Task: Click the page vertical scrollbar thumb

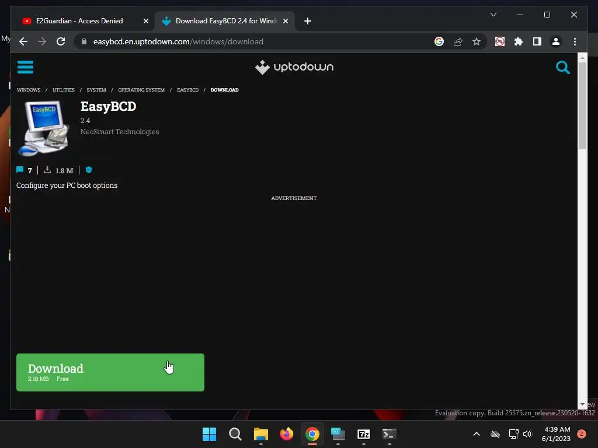Action: pos(582,106)
